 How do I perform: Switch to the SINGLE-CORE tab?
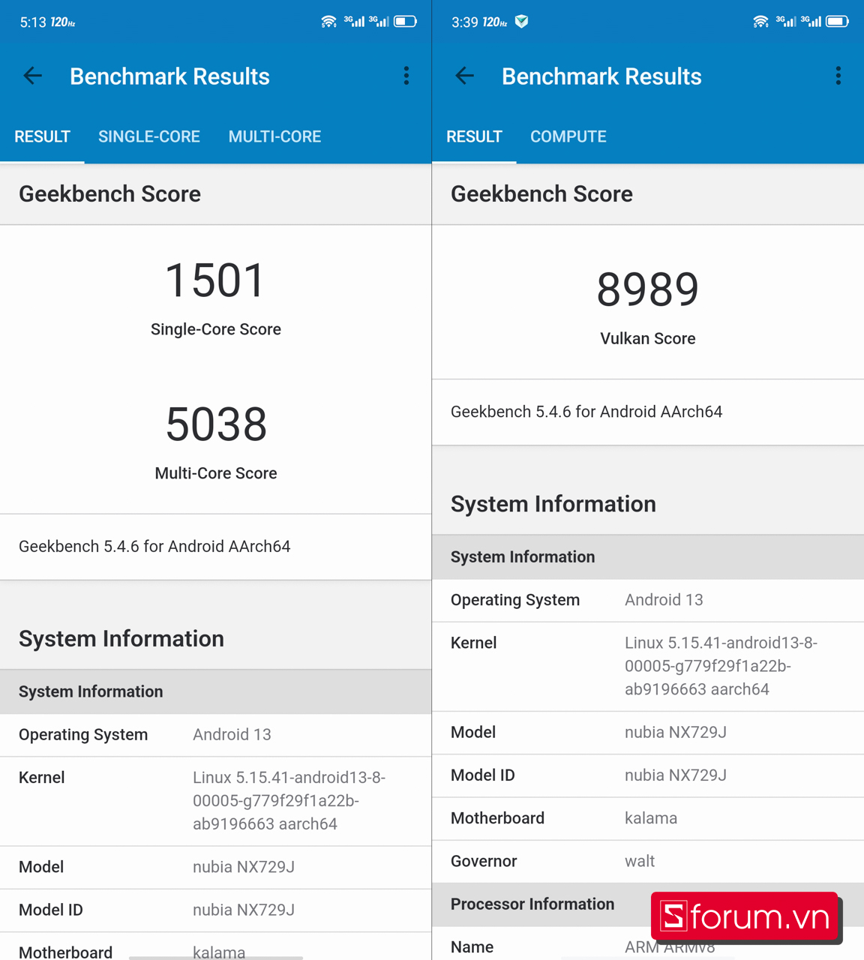[149, 136]
